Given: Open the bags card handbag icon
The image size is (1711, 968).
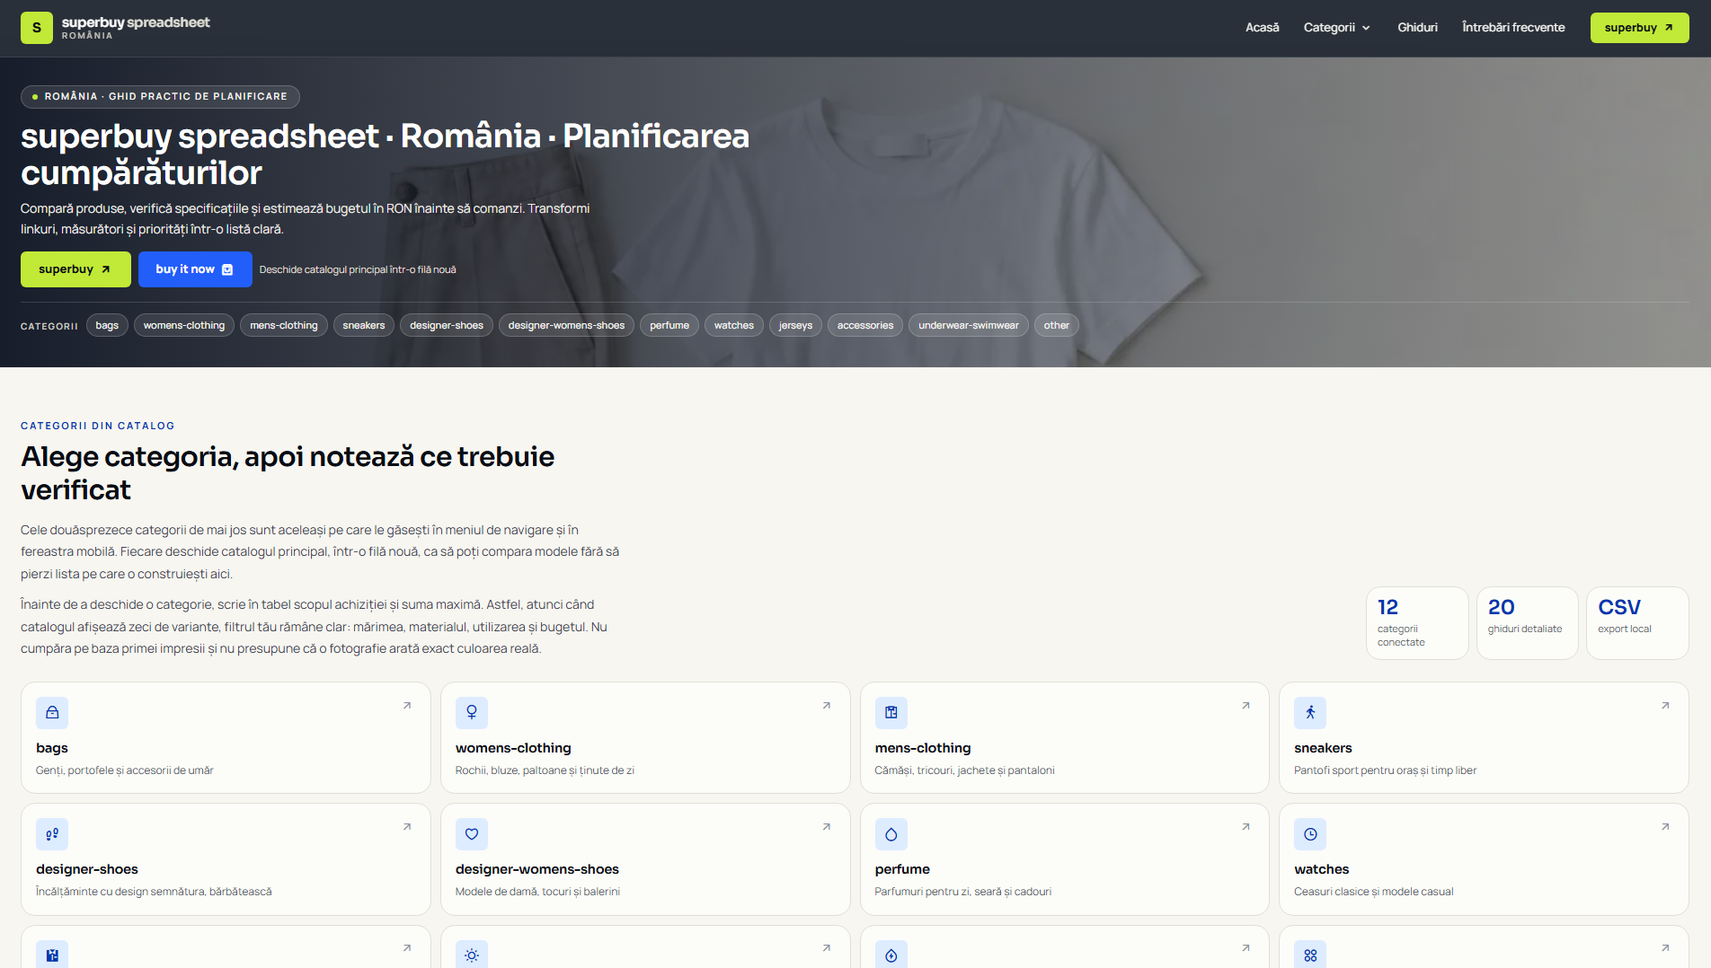Looking at the screenshot, I should (52, 713).
